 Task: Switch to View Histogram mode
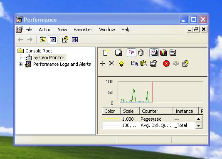click(x=163, y=53)
